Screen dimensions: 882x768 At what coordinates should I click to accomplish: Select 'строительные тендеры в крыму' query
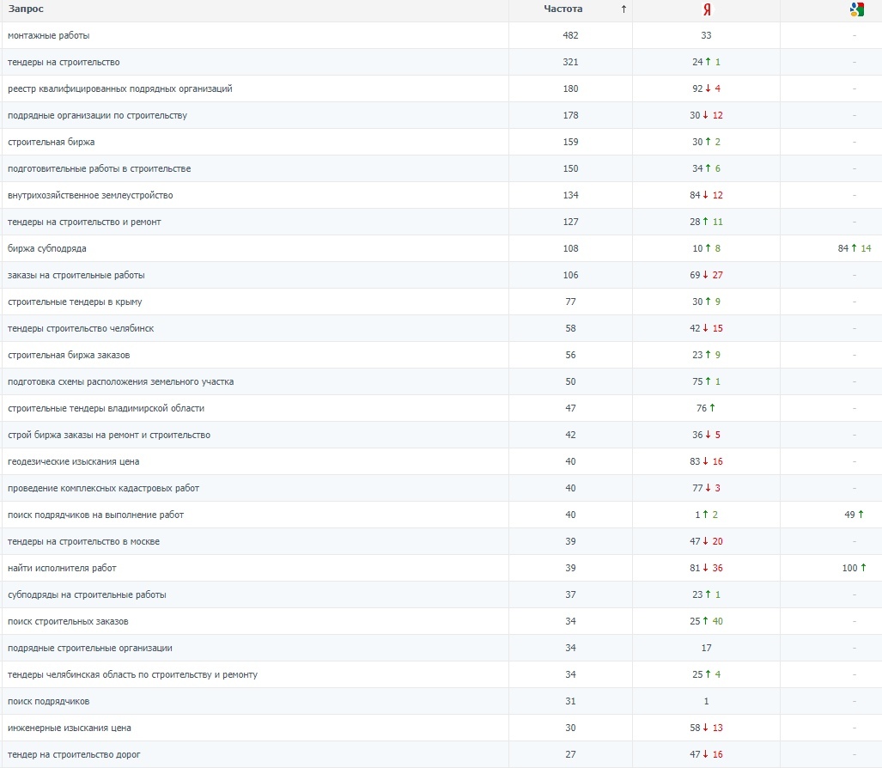point(75,302)
